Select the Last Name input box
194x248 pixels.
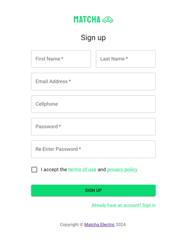point(126,59)
